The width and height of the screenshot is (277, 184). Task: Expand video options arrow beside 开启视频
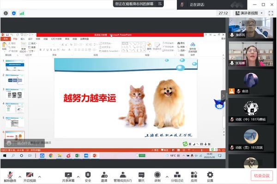click(x=39, y=176)
